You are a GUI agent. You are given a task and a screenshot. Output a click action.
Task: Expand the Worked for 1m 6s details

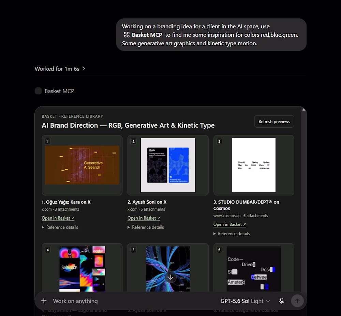click(x=60, y=69)
